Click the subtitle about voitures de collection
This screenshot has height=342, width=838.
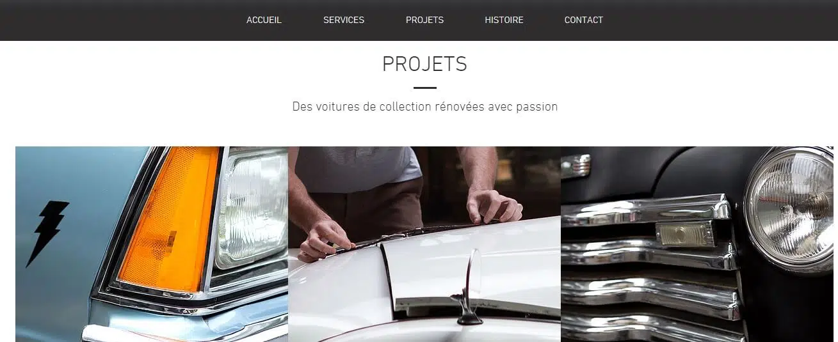(424, 107)
